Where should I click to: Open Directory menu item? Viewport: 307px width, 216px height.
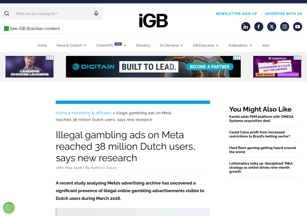(x=143, y=45)
